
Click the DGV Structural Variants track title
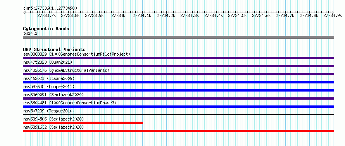tap(54, 49)
